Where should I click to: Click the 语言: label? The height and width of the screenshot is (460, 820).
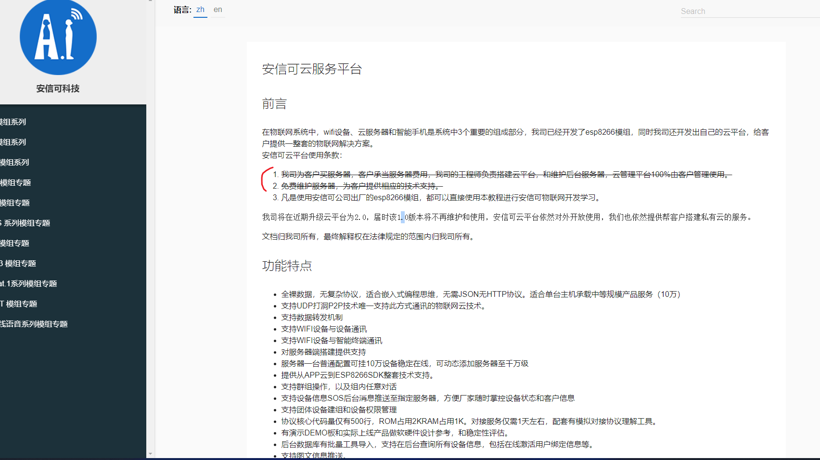click(x=182, y=10)
